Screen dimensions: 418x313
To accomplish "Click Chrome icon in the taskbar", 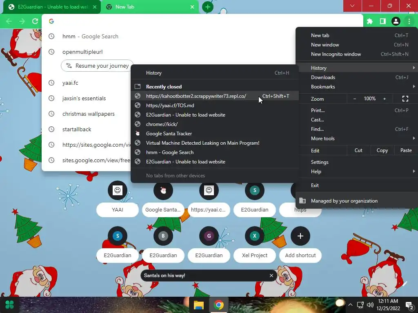I will 219,305.
